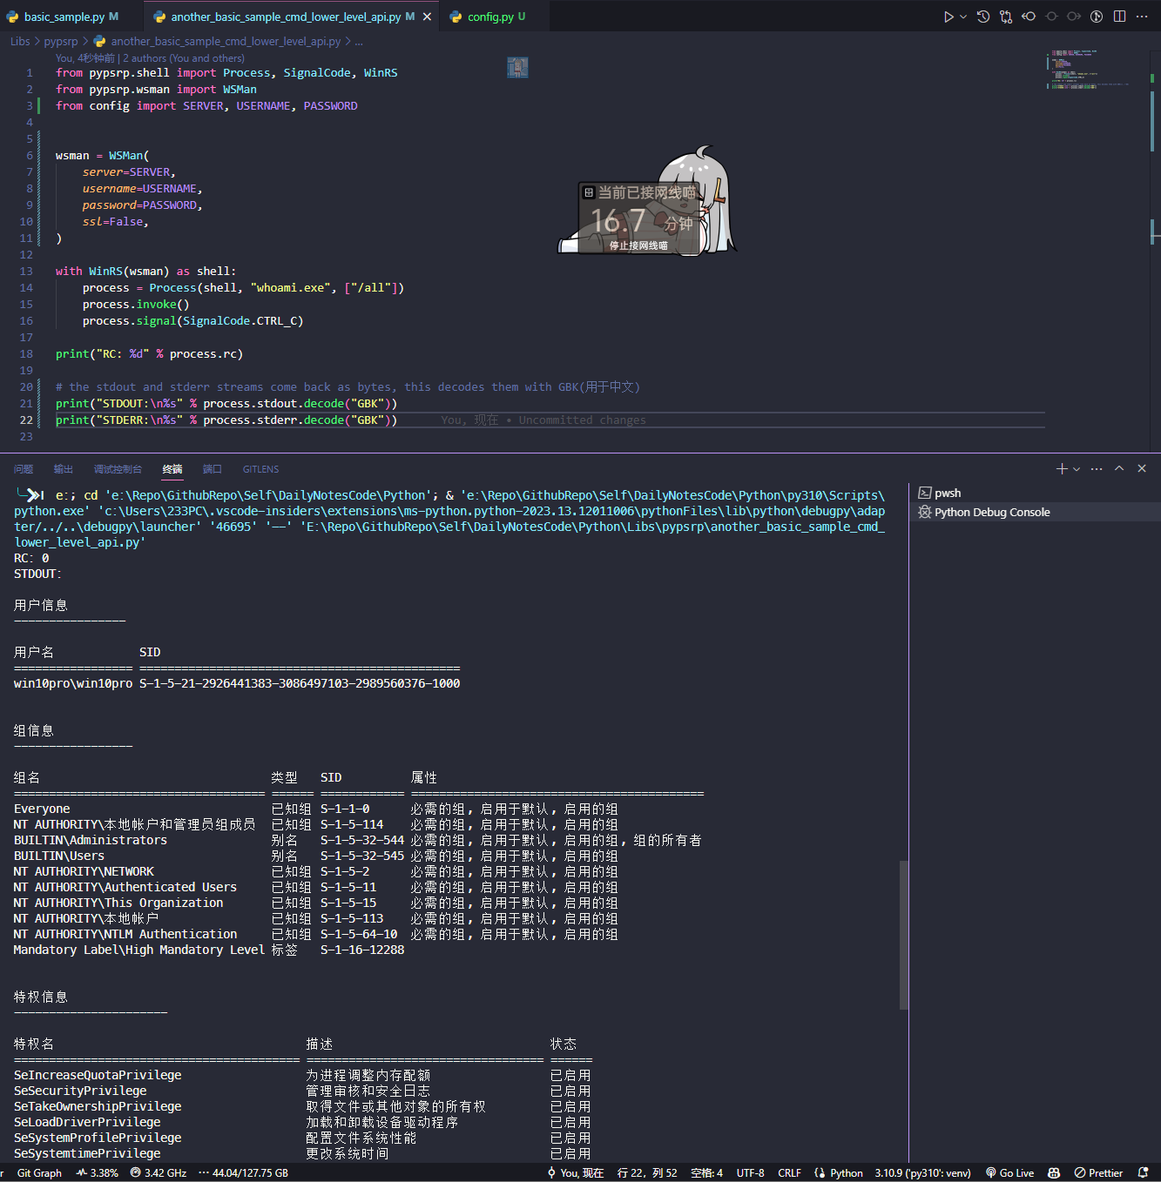Click Prettier status bar item
The image size is (1161, 1182).
[x=1098, y=1172]
